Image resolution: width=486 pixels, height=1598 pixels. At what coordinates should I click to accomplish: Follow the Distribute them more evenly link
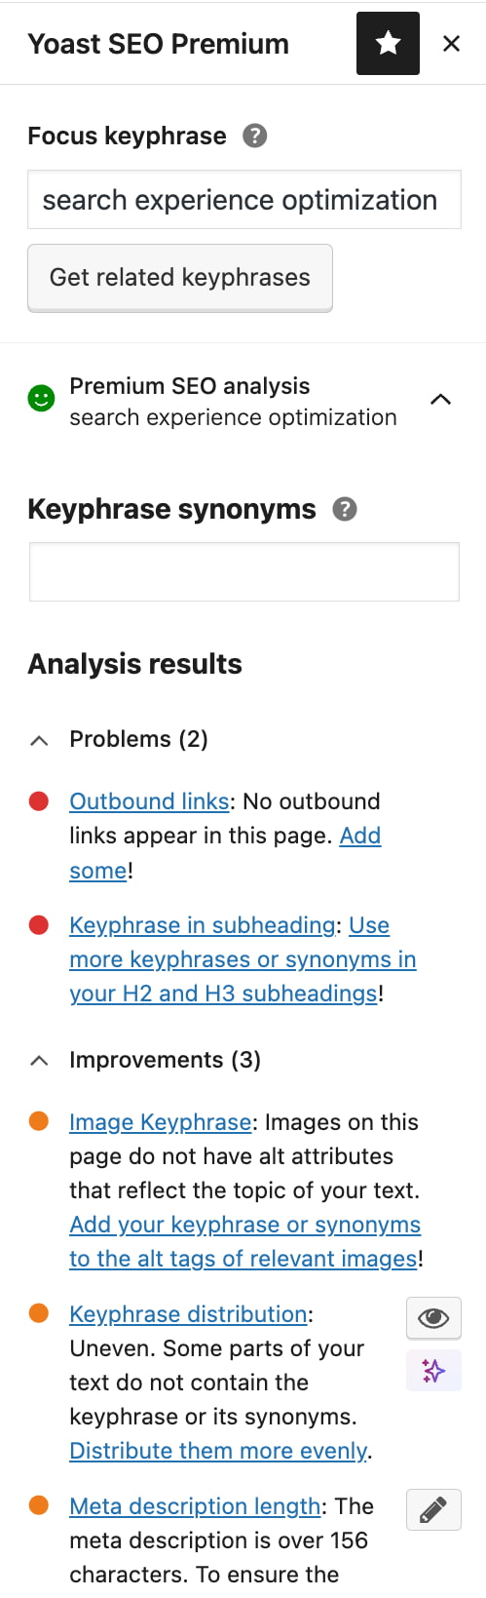218,1451
